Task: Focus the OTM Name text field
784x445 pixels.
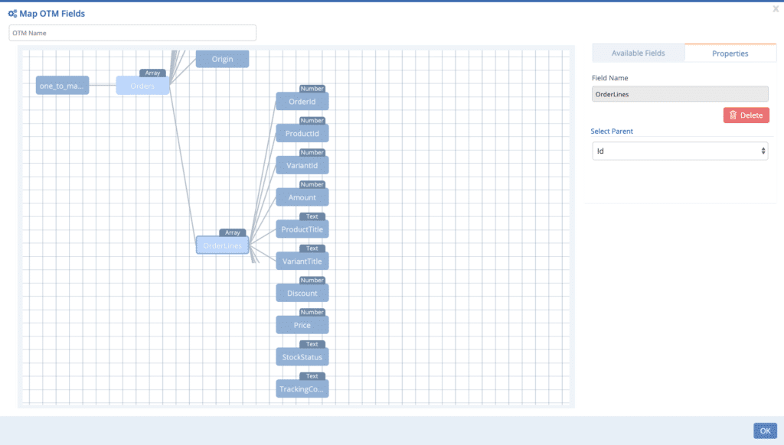Action: click(132, 33)
